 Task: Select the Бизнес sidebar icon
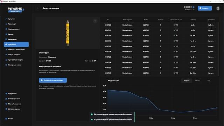coord(6,34)
